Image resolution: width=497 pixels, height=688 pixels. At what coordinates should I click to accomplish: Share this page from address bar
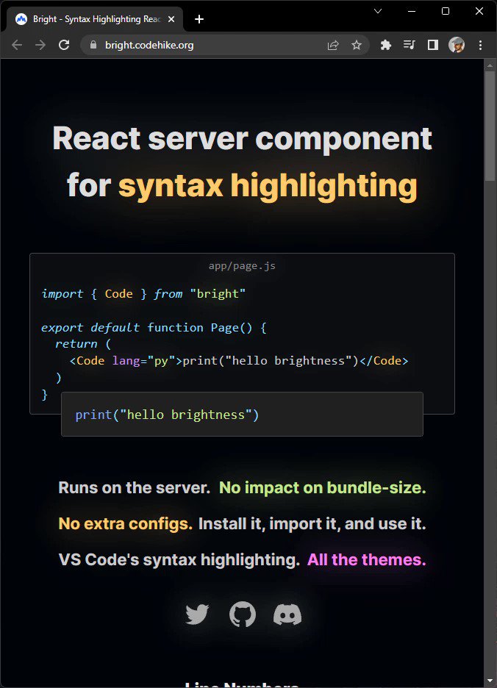tap(333, 45)
